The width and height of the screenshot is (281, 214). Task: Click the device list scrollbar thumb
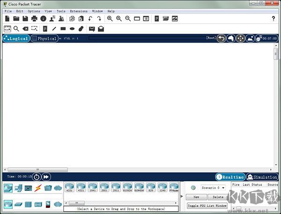(77, 203)
